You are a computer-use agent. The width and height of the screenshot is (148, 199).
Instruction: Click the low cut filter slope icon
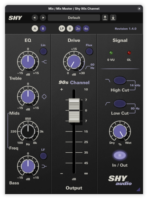pyautogui.click(x=108, y=104)
